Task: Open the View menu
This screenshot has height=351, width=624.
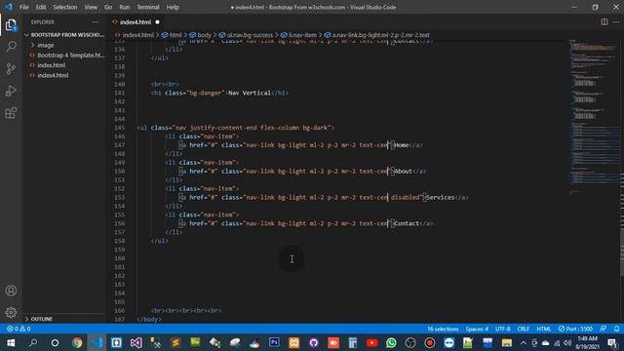Action: [x=91, y=7]
